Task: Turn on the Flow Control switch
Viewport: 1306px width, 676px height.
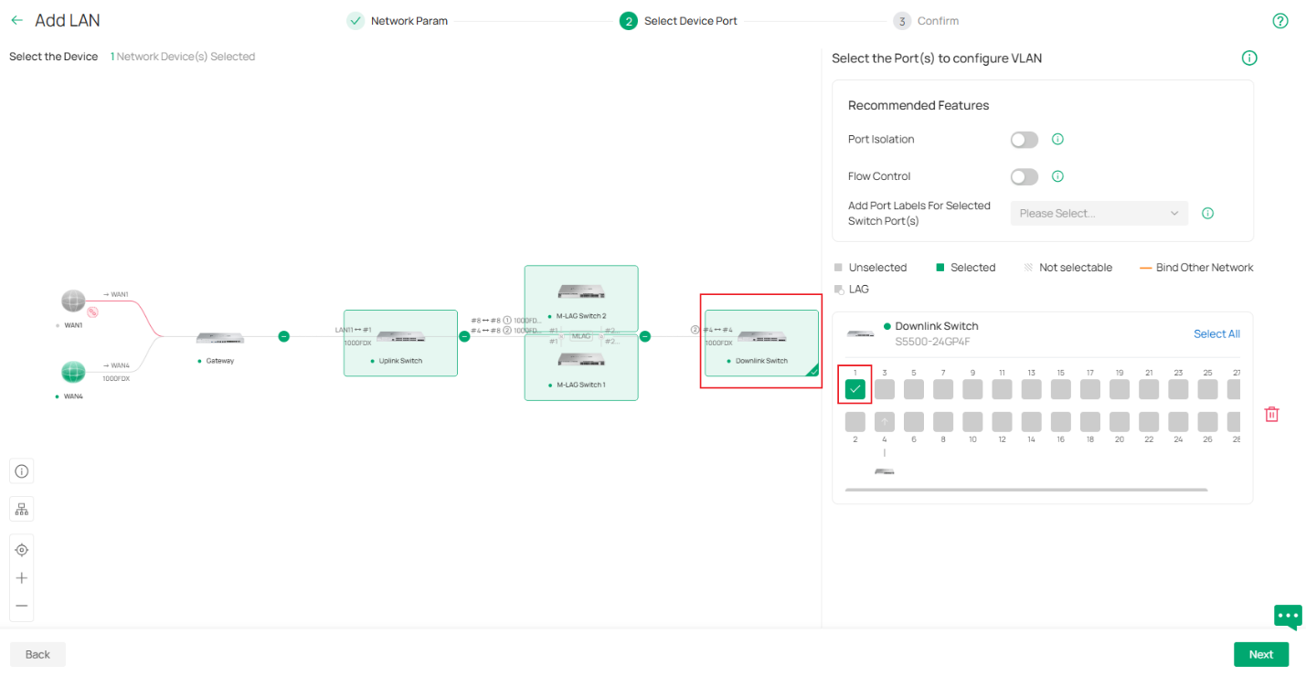Action: click(x=1024, y=176)
